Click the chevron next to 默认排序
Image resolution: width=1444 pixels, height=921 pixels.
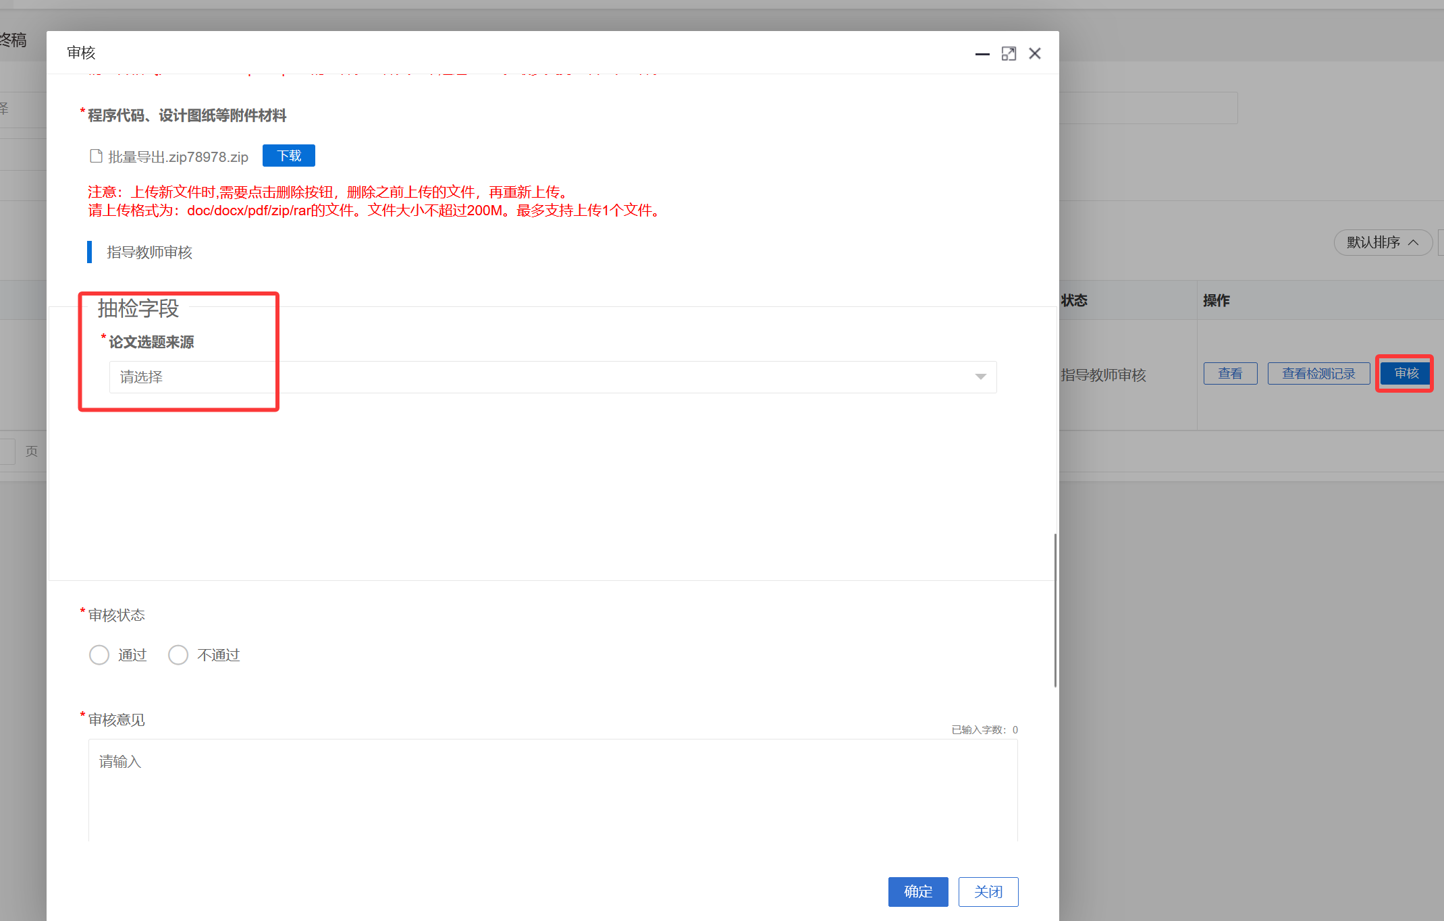pyautogui.click(x=1414, y=243)
